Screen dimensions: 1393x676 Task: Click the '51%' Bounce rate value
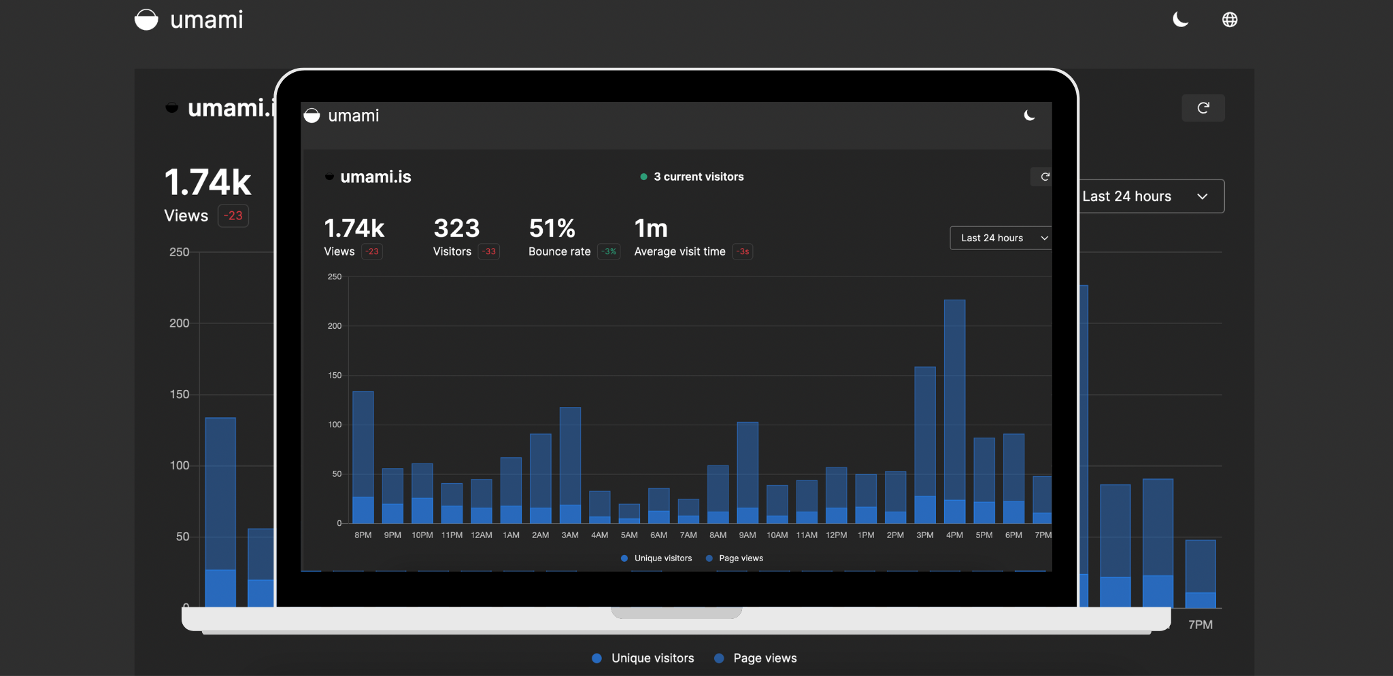pos(552,228)
